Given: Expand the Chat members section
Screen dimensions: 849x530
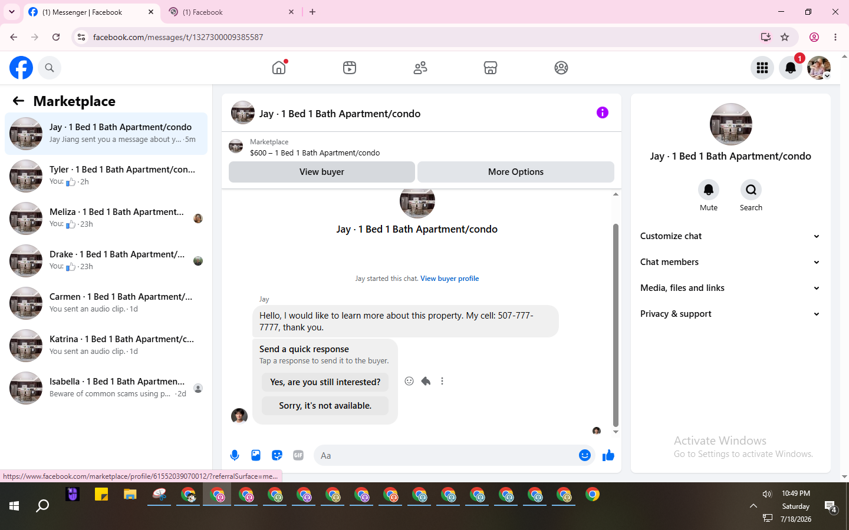Looking at the screenshot, I should 730,262.
